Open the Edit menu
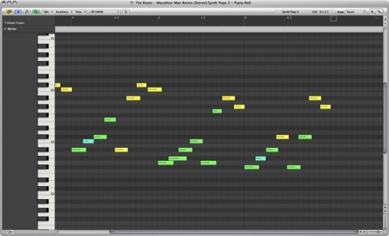Screen dimensions: 389x236 (48, 12)
